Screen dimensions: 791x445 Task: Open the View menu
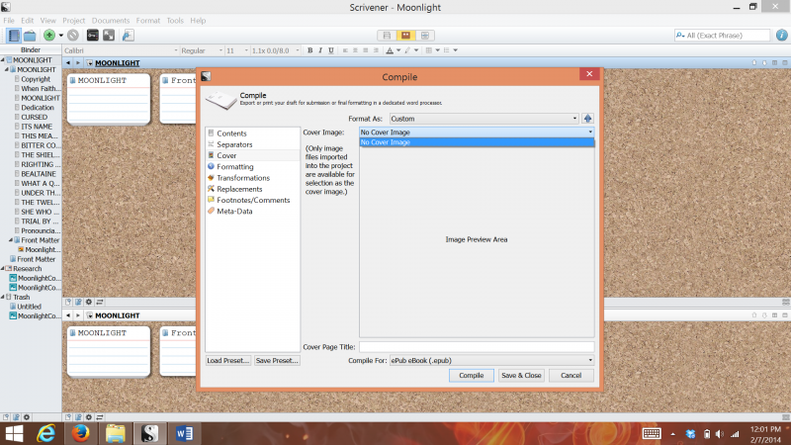click(47, 21)
